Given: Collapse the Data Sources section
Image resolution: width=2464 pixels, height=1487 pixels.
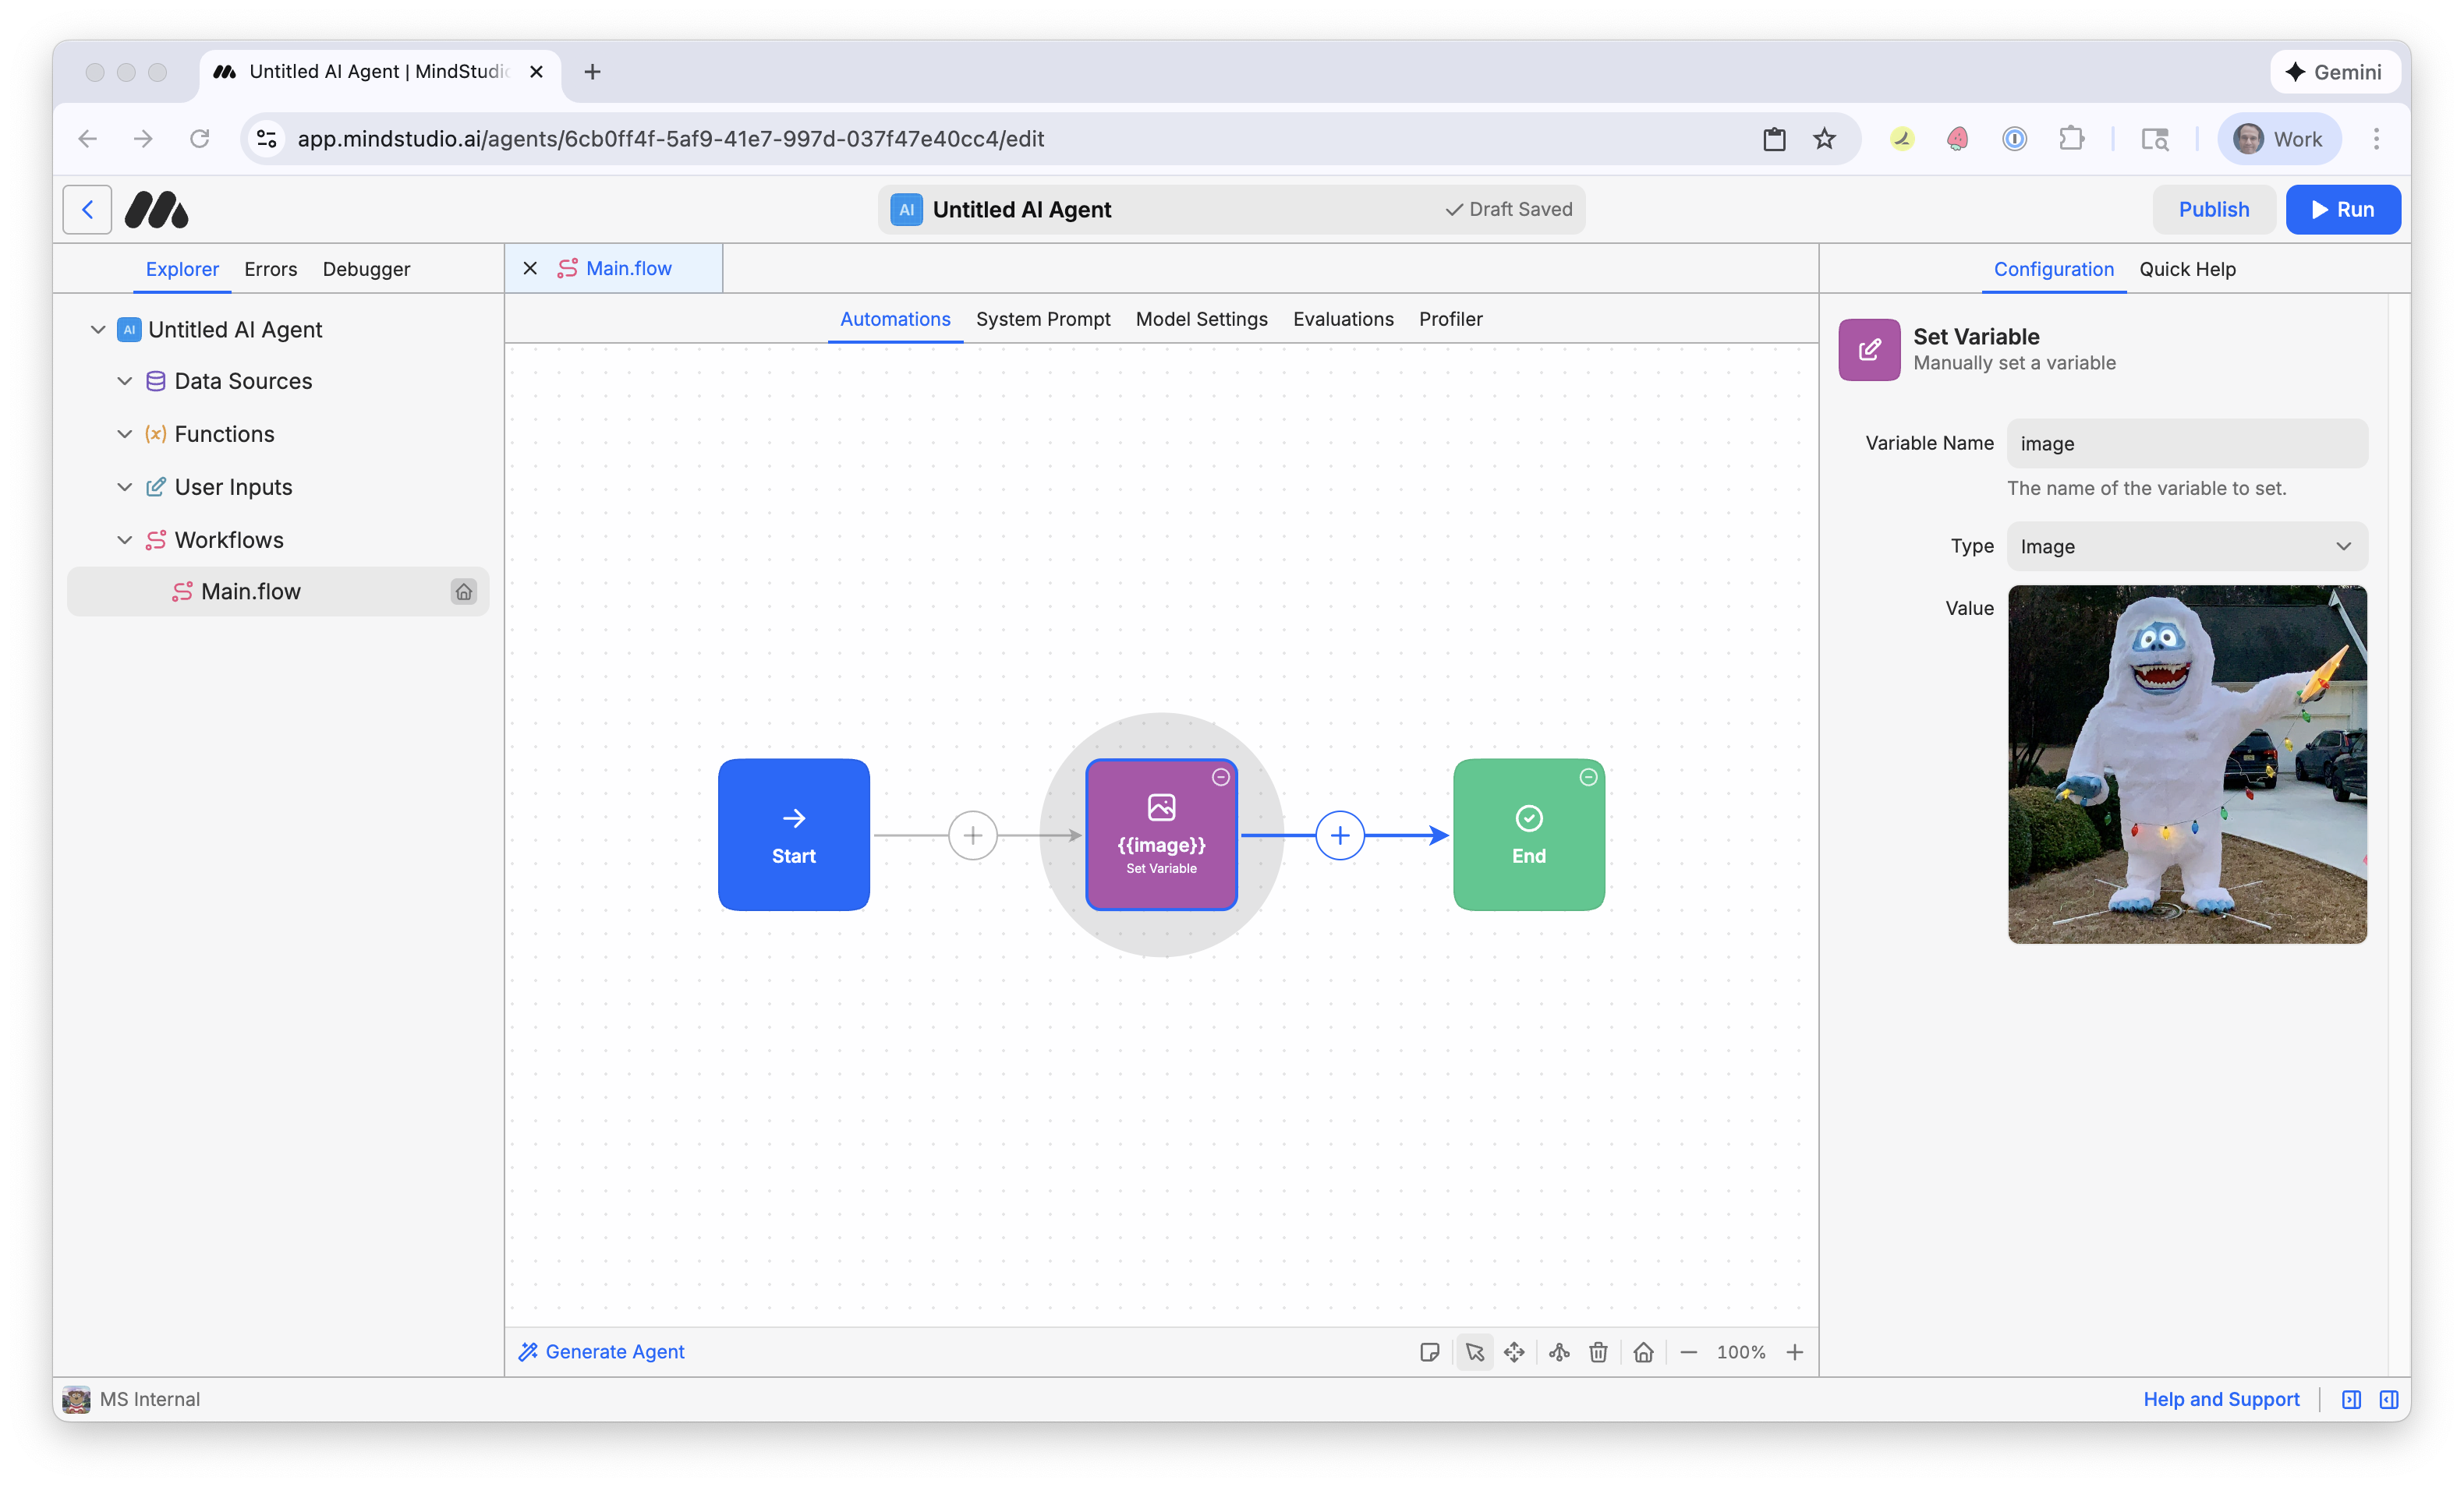Looking at the screenshot, I should pyautogui.click(x=124, y=381).
